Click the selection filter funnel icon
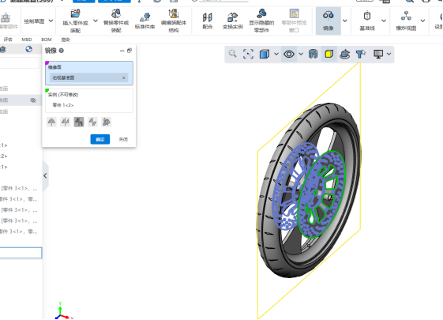Screen dimensions: 443x320 click(x=361, y=54)
